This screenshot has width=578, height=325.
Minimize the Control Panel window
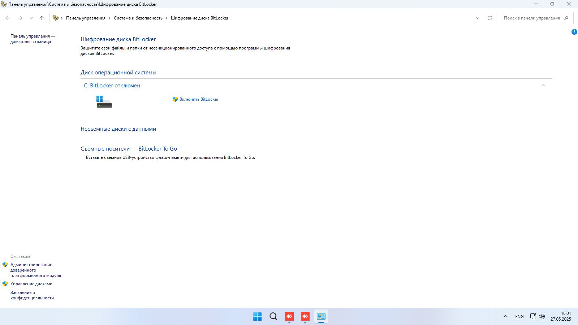536,4
